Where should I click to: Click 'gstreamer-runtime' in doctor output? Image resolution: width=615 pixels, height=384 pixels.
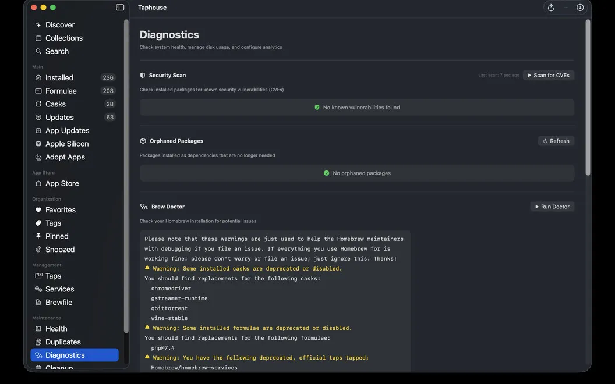tap(179, 298)
